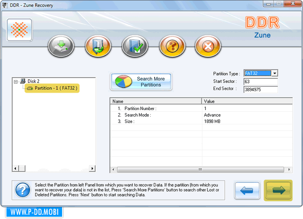The image size is (303, 219).
Task: Click the Advance value cell
Action: point(212,115)
